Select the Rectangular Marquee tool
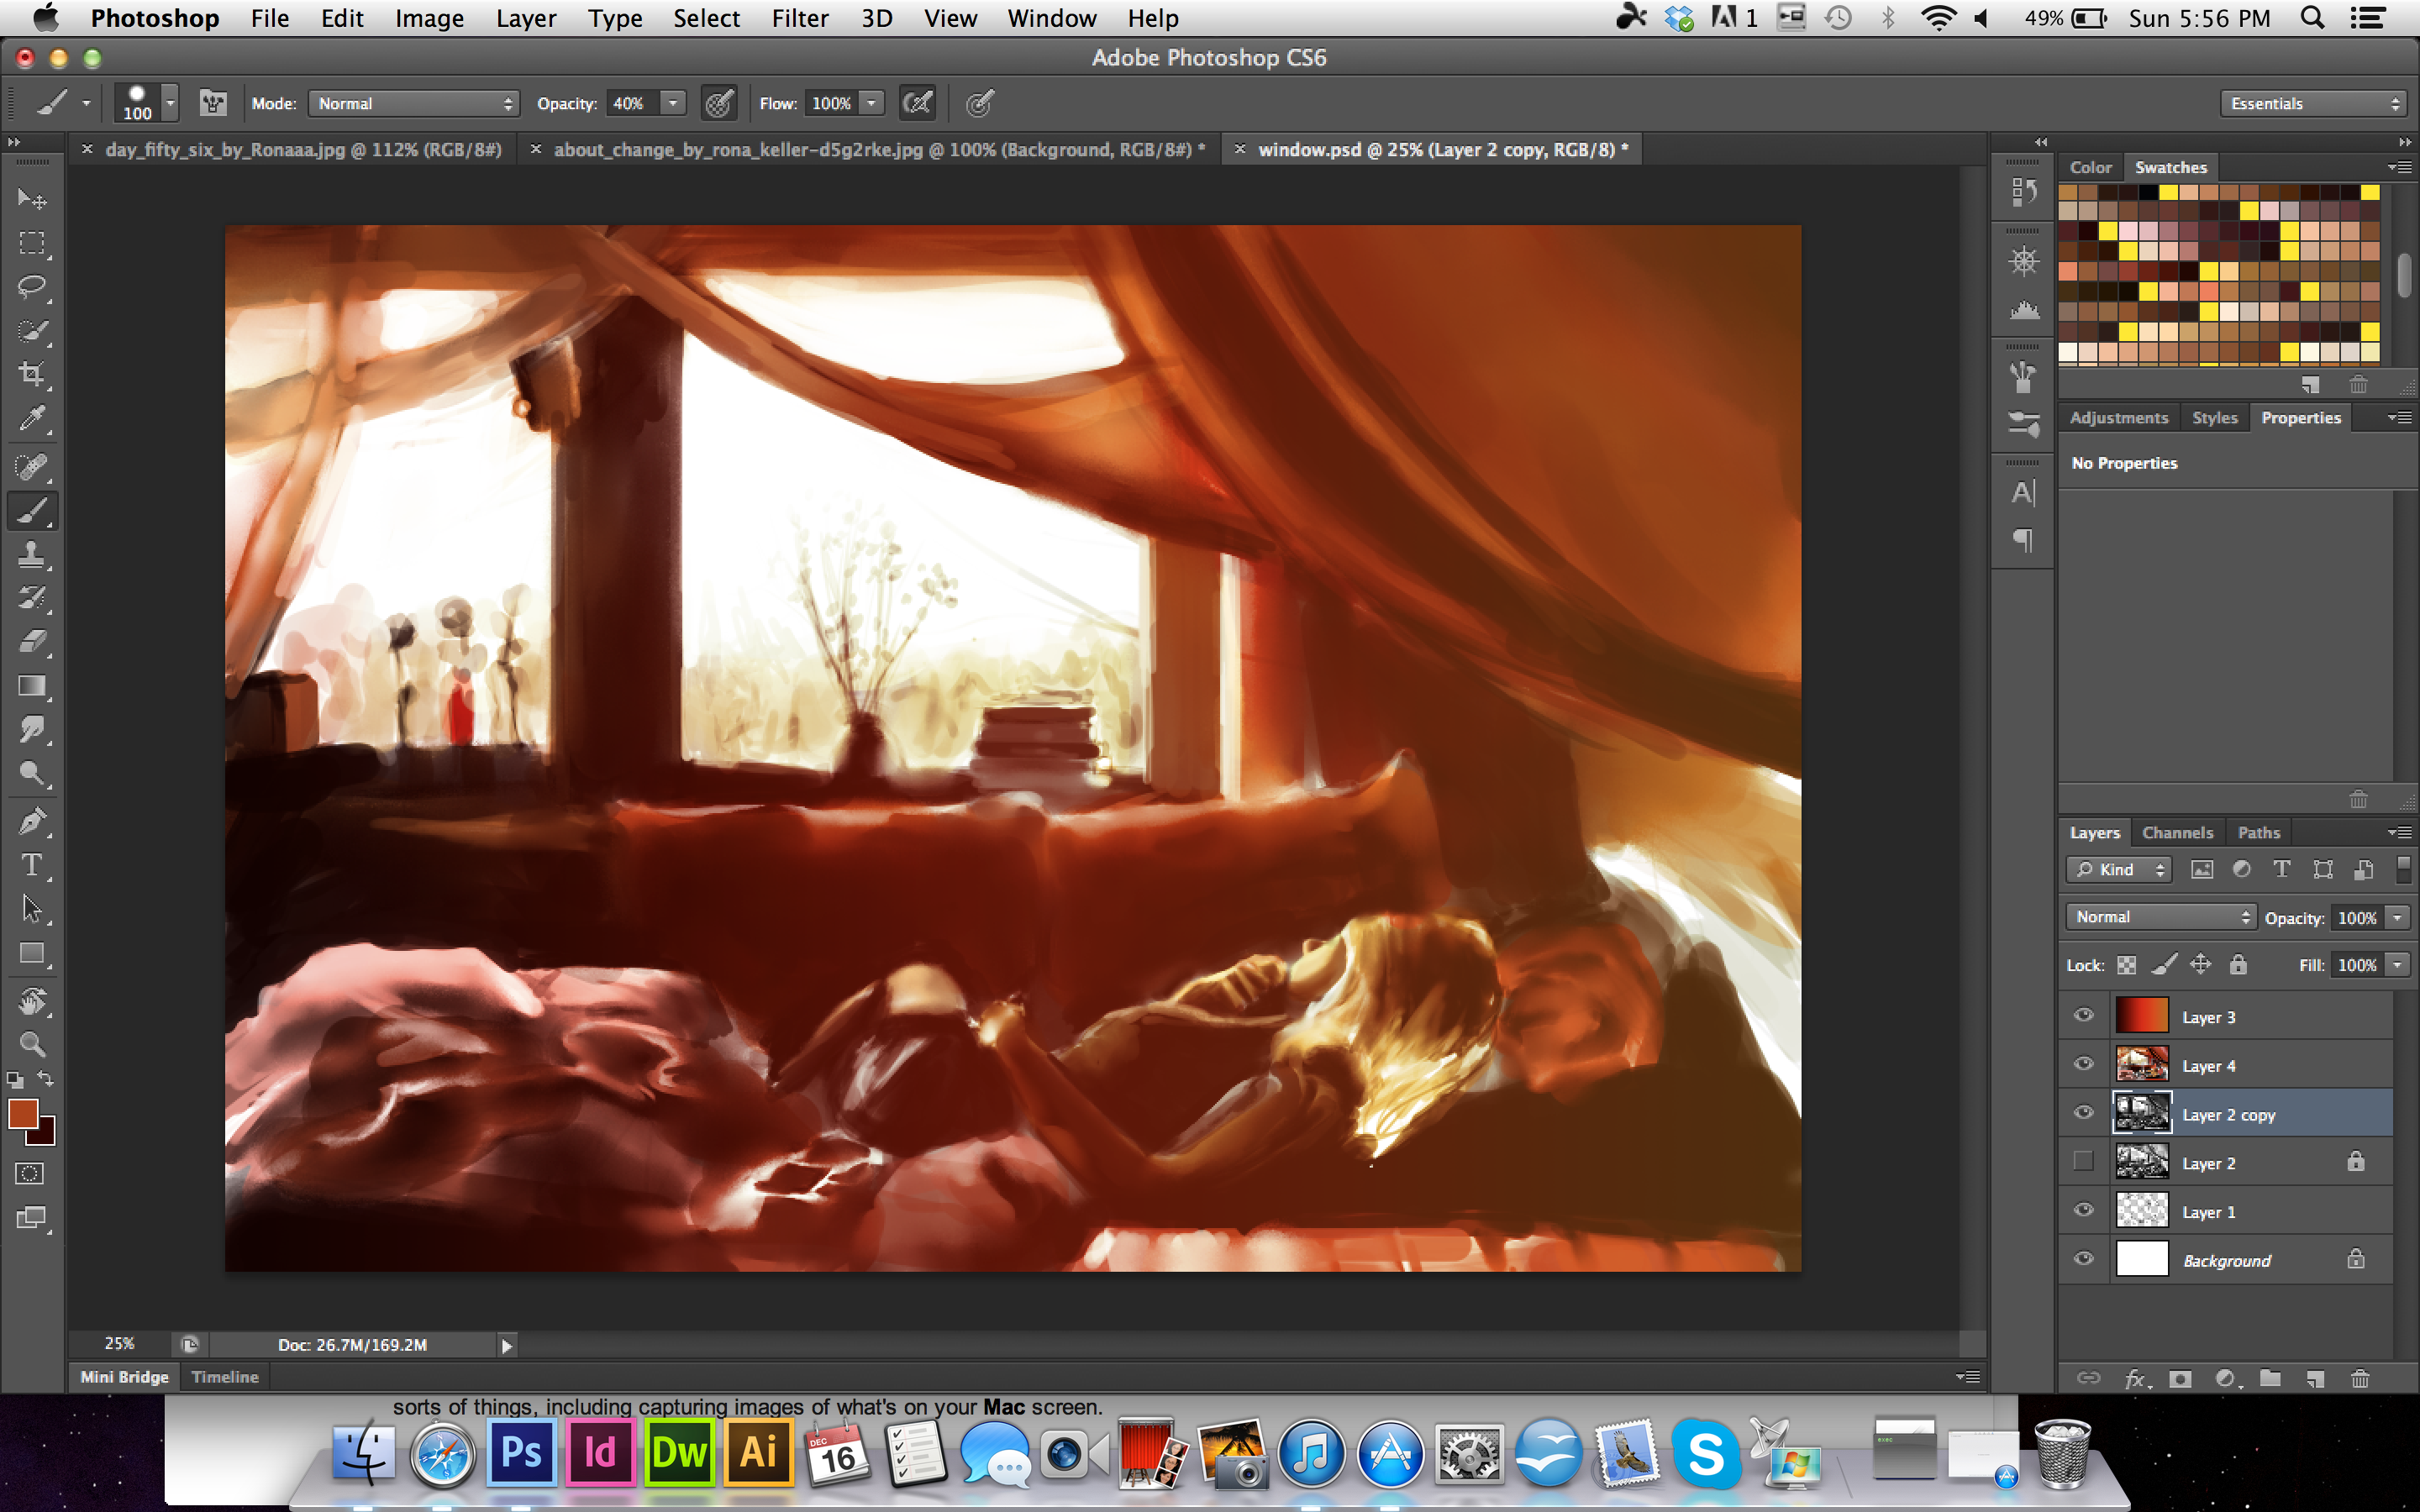The image size is (2420, 1512). click(32, 243)
